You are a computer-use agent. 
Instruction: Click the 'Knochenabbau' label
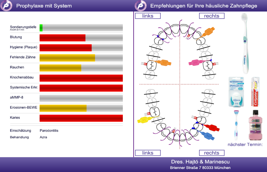(x=22, y=77)
